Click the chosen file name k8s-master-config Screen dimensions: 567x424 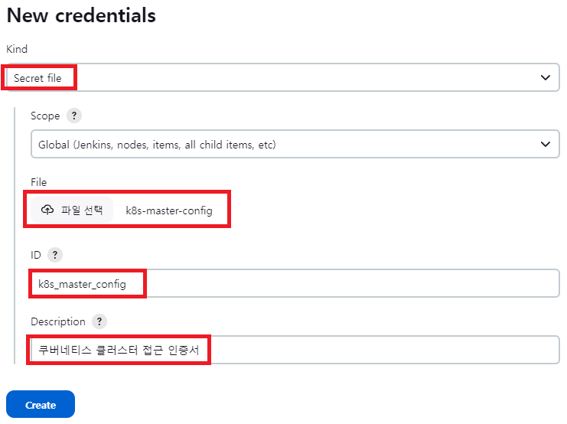pos(169,210)
